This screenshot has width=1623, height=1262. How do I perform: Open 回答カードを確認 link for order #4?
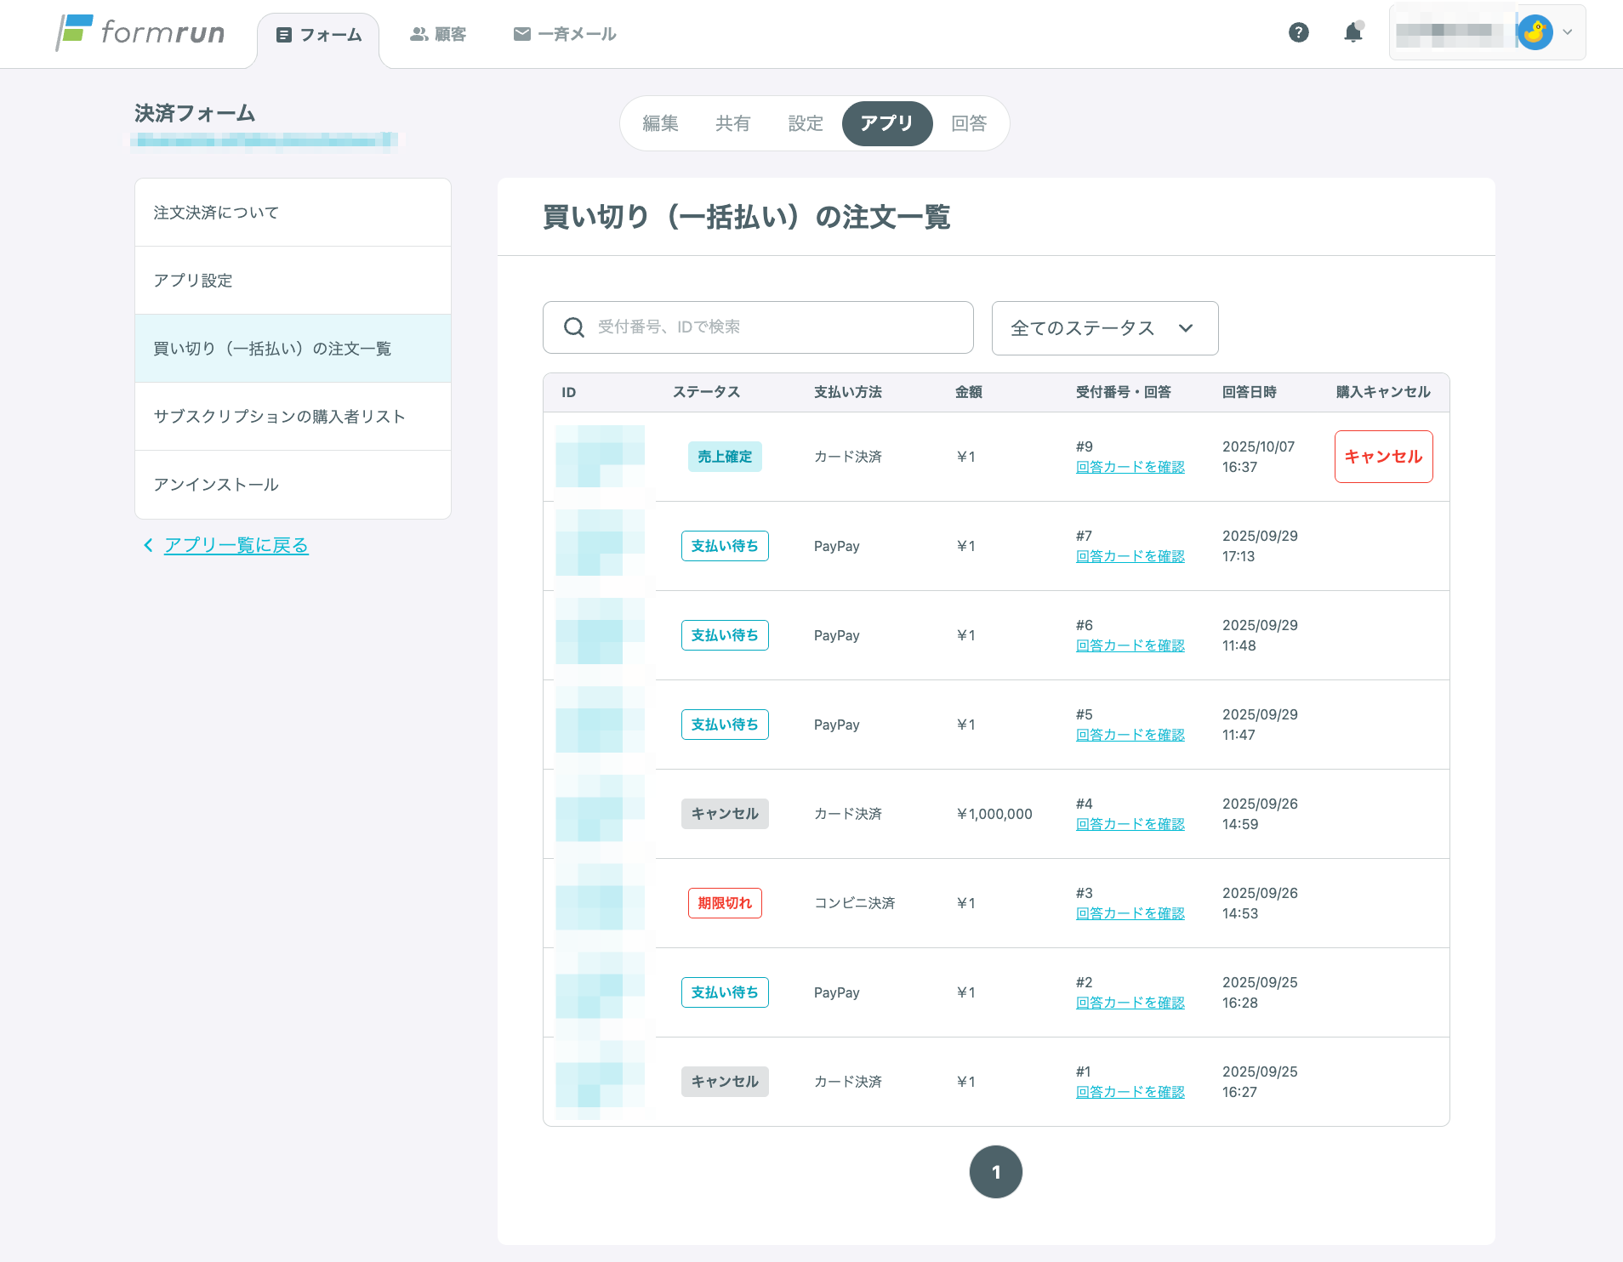coord(1130,824)
